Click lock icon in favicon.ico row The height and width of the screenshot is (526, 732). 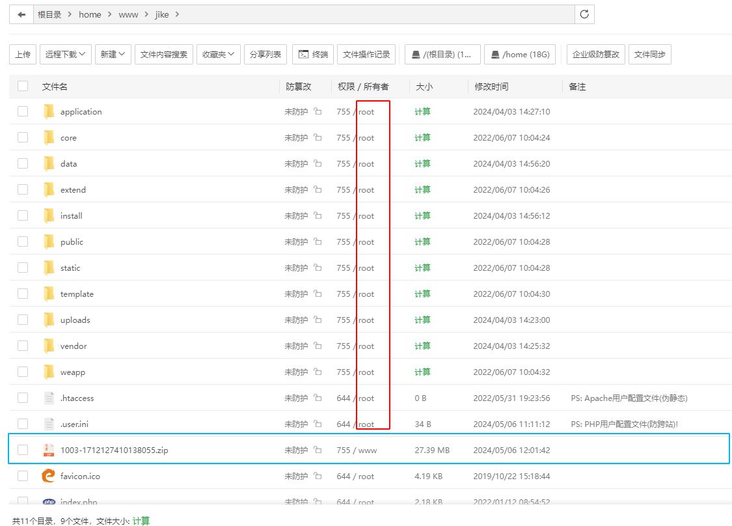pos(318,476)
